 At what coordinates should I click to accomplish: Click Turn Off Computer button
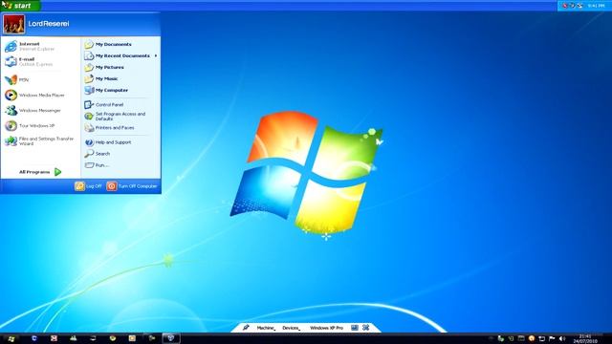(132, 186)
